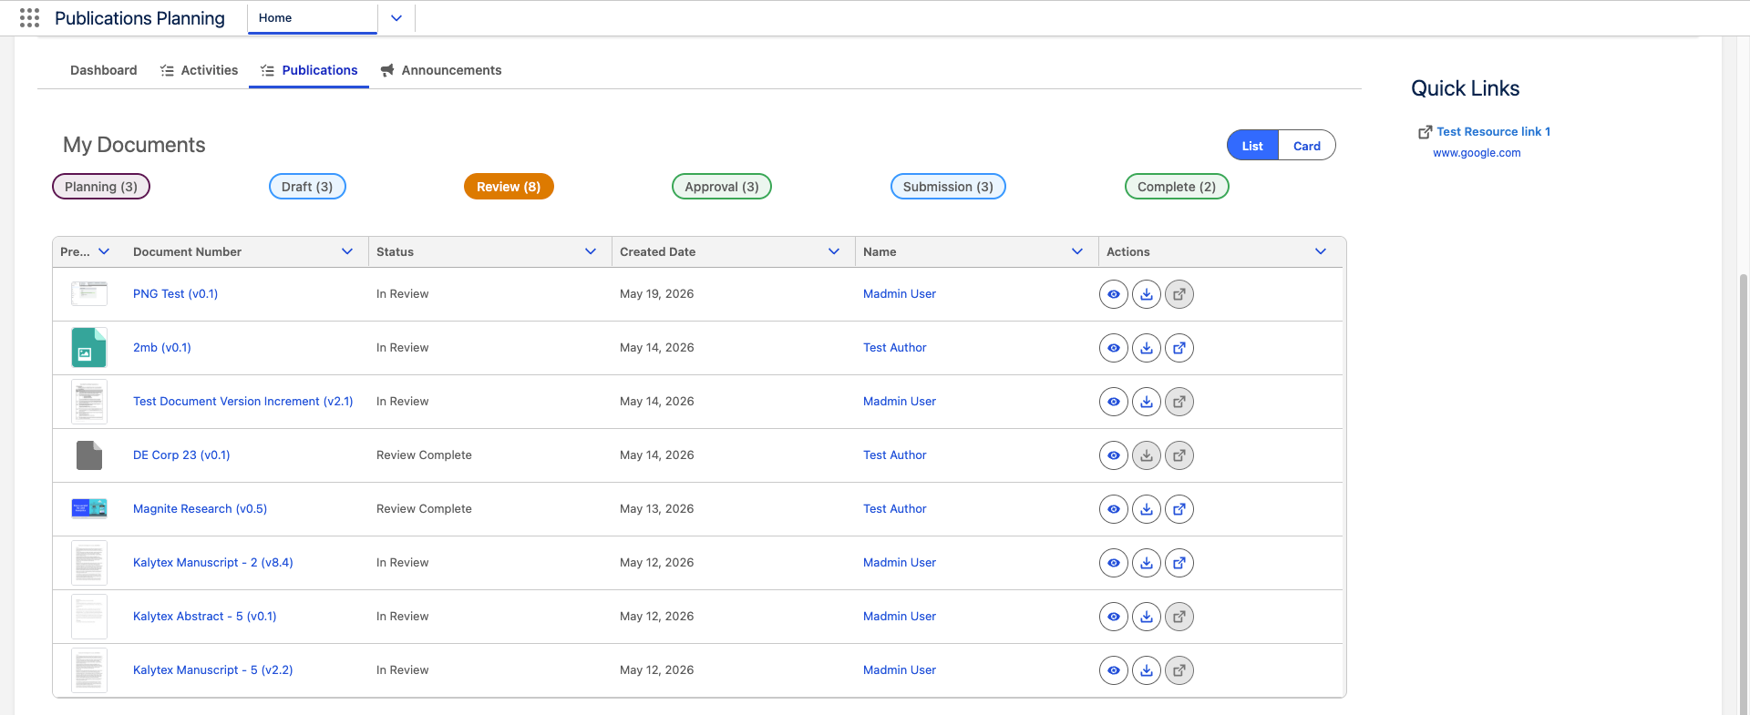Viewport: 1750px width, 715px height.
Task: Open Magnite Research via external link icon
Action: point(1179,509)
